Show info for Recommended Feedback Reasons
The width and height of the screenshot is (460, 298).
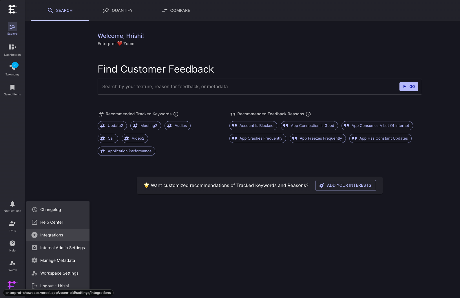pyautogui.click(x=308, y=114)
